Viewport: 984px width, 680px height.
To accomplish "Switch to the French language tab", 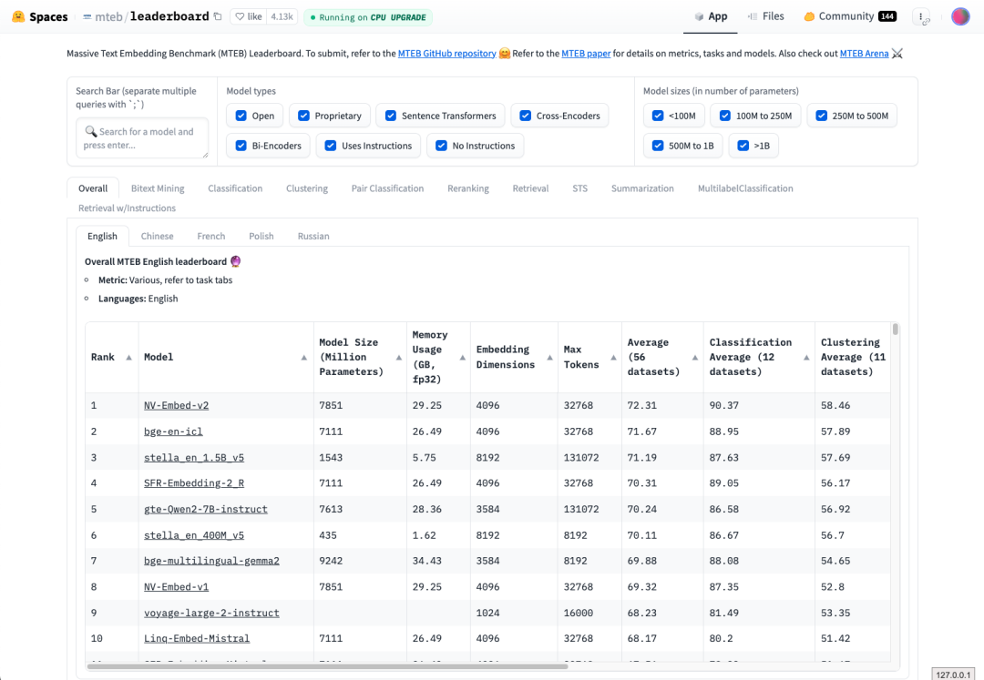I will coord(210,237).
